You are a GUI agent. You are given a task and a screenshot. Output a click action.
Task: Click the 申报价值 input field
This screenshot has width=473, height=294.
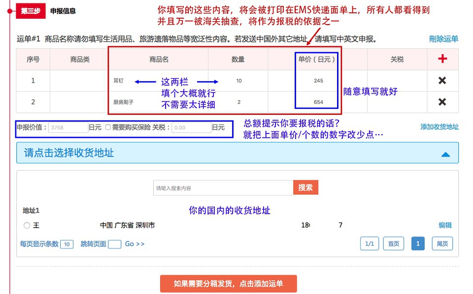[68, 127]
